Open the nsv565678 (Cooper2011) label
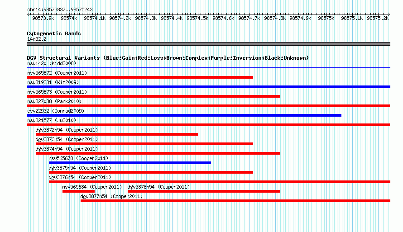 78,158
